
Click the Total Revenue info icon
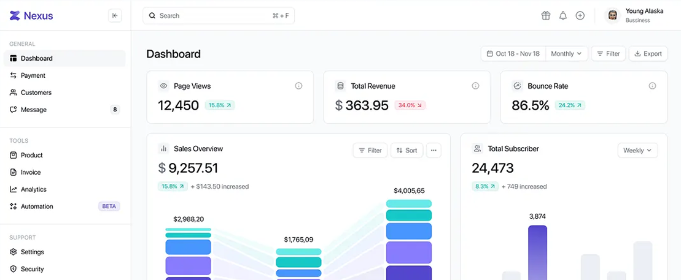pyautogui.click(x=475, y=86)
